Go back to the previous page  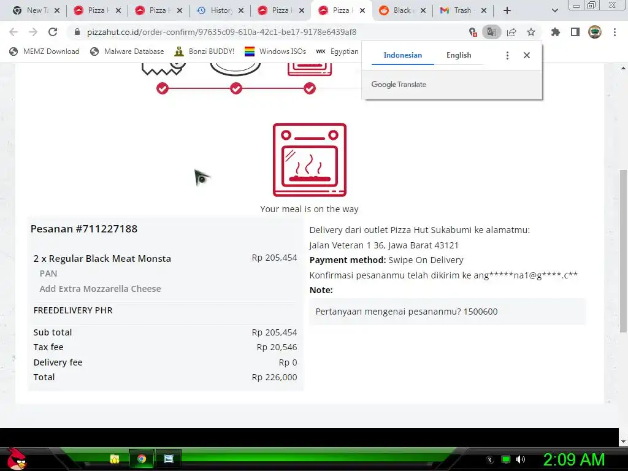(x=13, y=32)
